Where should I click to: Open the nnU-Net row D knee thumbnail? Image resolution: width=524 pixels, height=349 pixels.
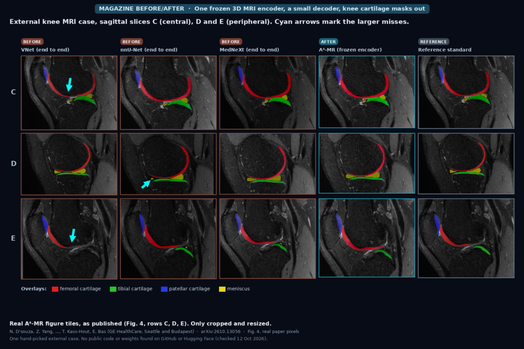pos(168,164)
